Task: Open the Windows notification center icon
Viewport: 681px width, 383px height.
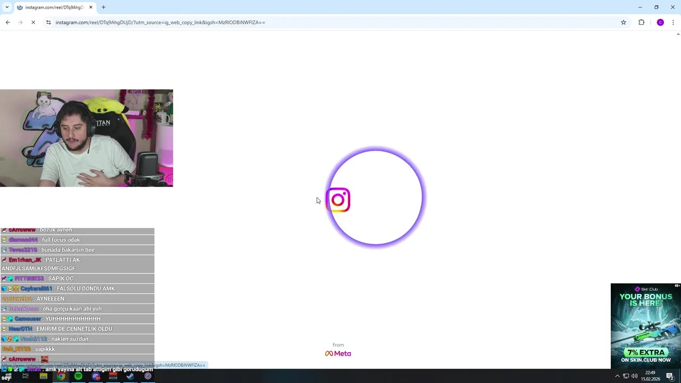Action: pyautogui.click(x=670, y=376)
